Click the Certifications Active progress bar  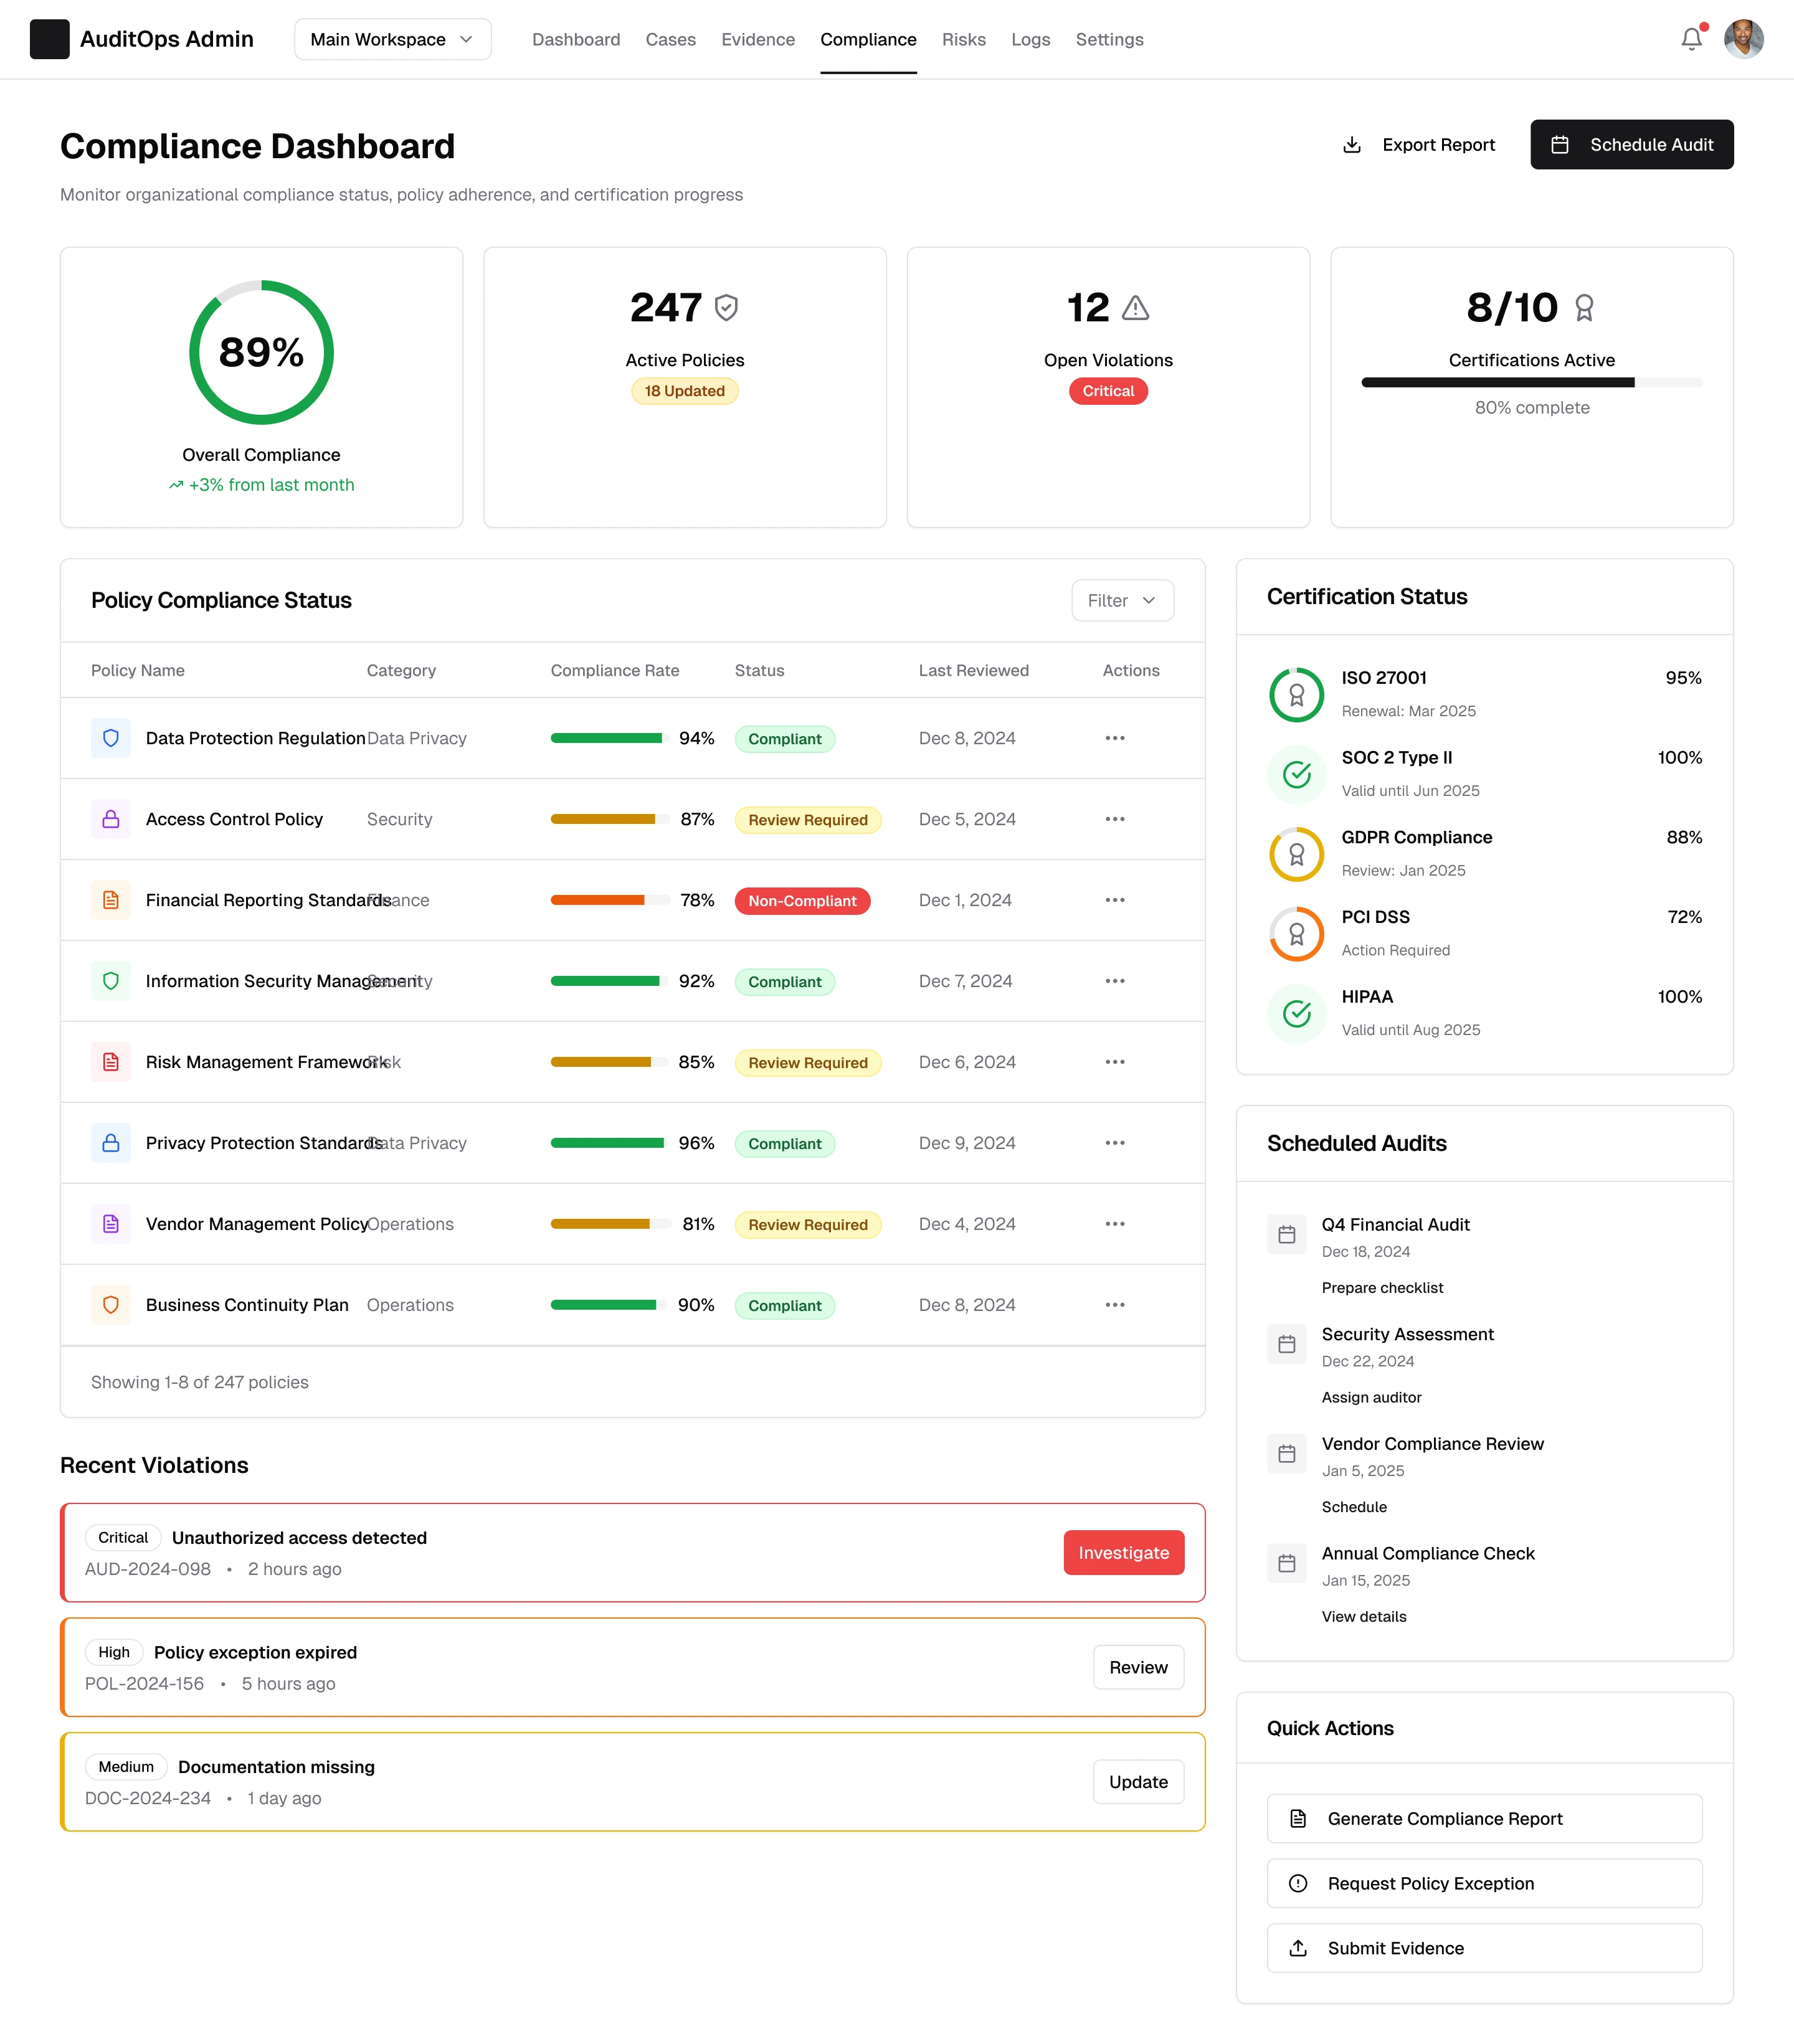coord(1531,382)
